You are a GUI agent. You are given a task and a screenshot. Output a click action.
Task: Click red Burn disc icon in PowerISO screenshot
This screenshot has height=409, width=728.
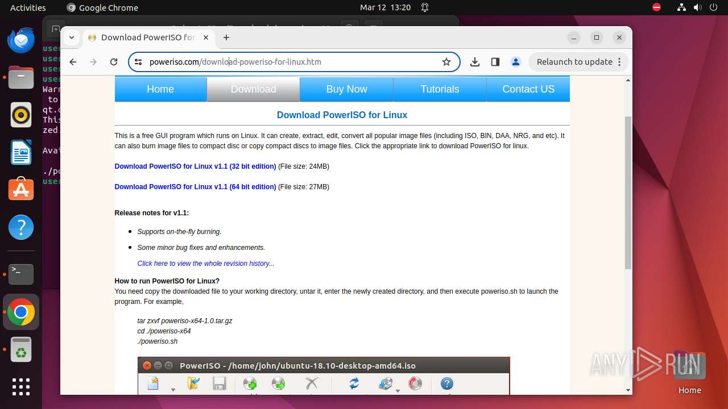(416, 384)
